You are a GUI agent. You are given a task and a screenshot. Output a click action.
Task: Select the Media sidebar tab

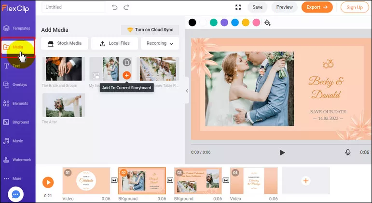pyautogui.click(x=18, y=47)
